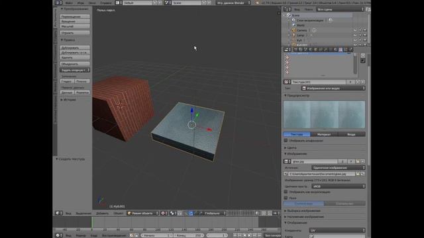Open the UV coordinates dropdown

tap(337, 230)
